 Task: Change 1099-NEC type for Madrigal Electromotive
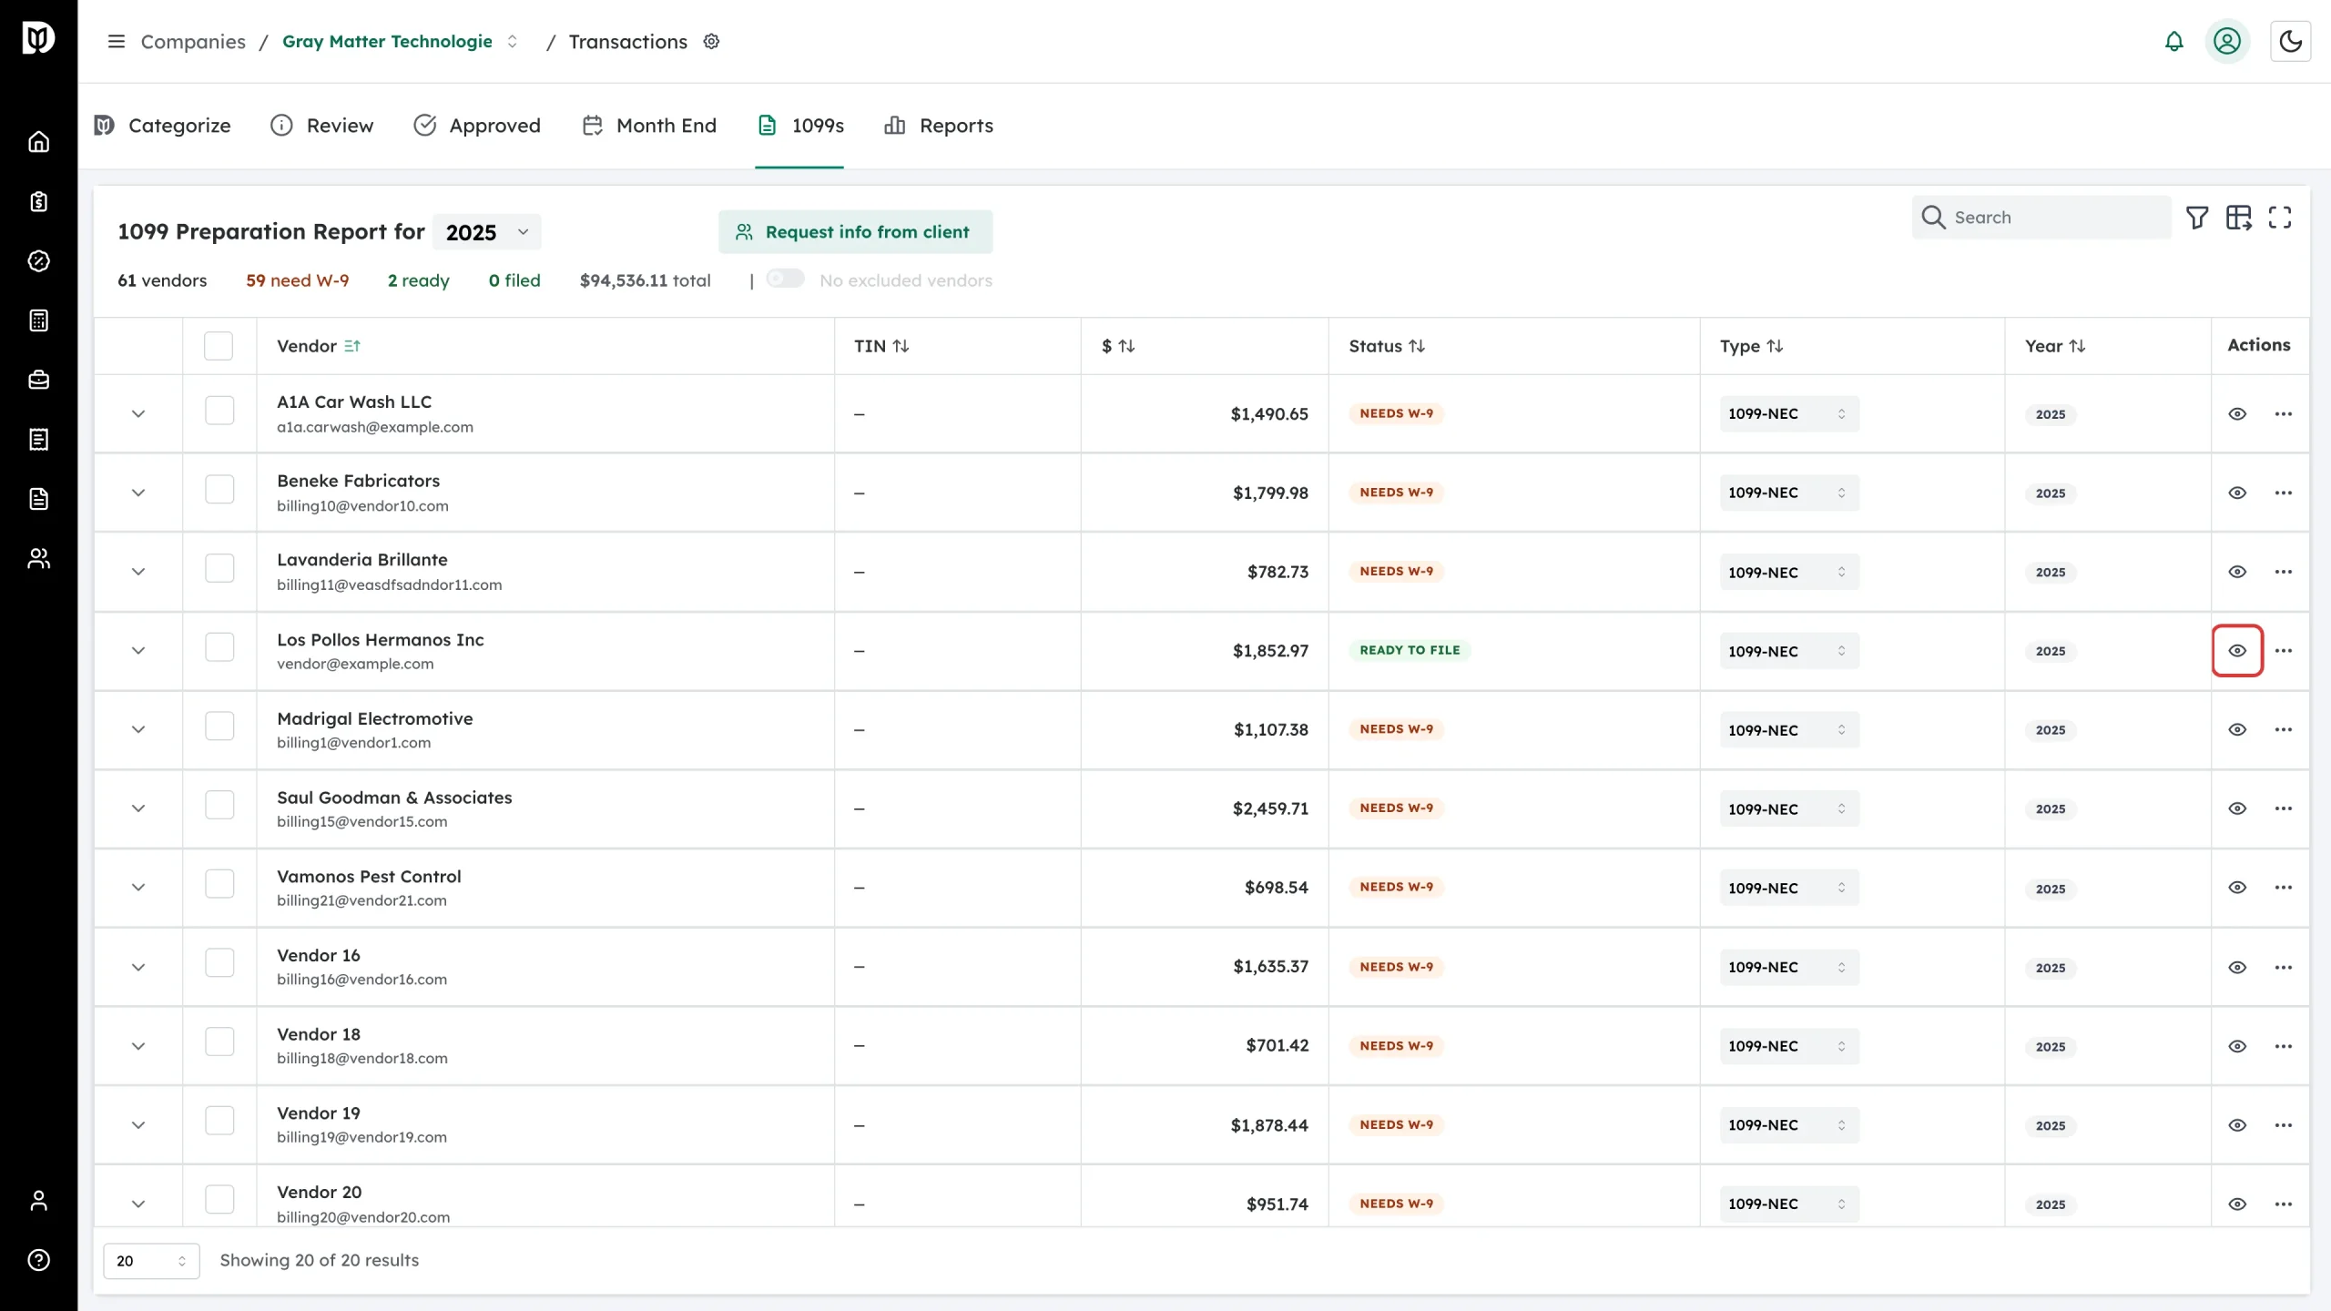point(1789,730)
